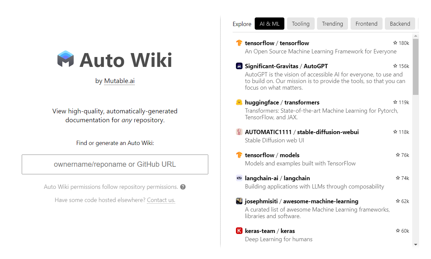Click the AutoGPT repository avatar
Image resolution: width=431 pixels, height=259 pixels.
point(239,66)
